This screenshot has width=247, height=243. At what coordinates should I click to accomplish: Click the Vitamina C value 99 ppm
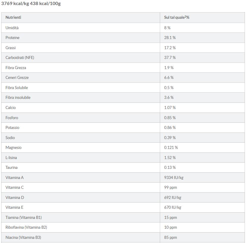pyautogui.click(x=171, y=187)
